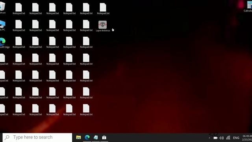Click the search magnifier icon in taskbar
This screenshot has width=252, height=142.
[x=7, y=137]
